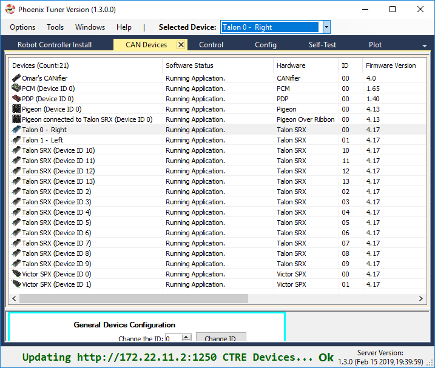
Task: Click firmware version 1.40 of PDP
Action: click(373, 99)
